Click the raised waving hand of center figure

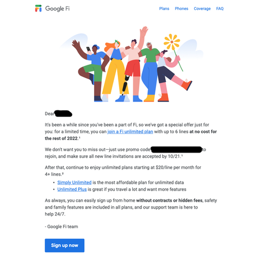point(143,32)
